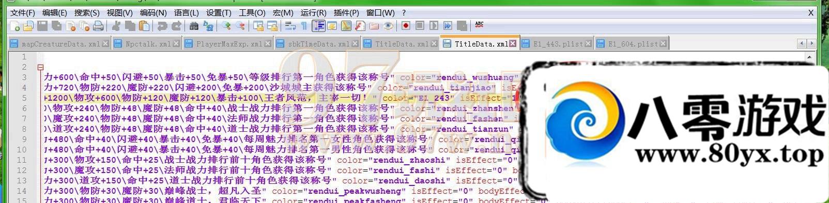Click the Save All toolbar icon

tap(56, 26)
